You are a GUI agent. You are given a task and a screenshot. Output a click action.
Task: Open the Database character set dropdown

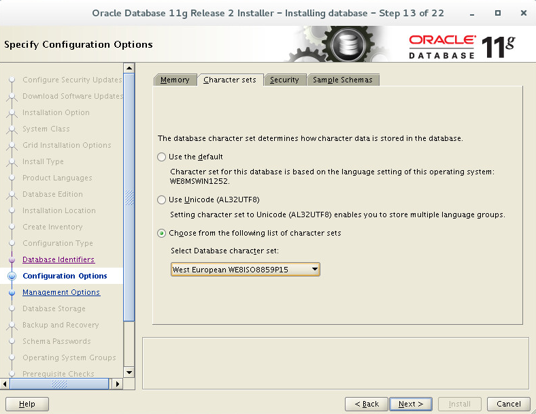246,270
